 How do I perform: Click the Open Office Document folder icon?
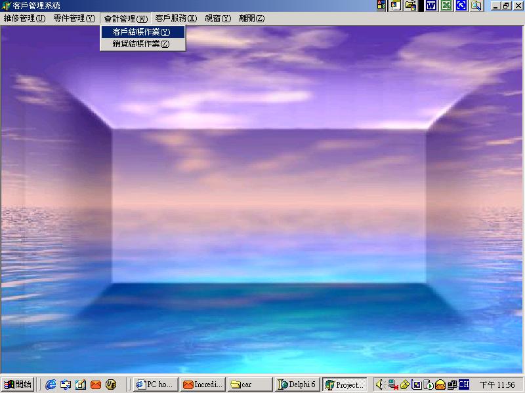(x=411, y=5)
